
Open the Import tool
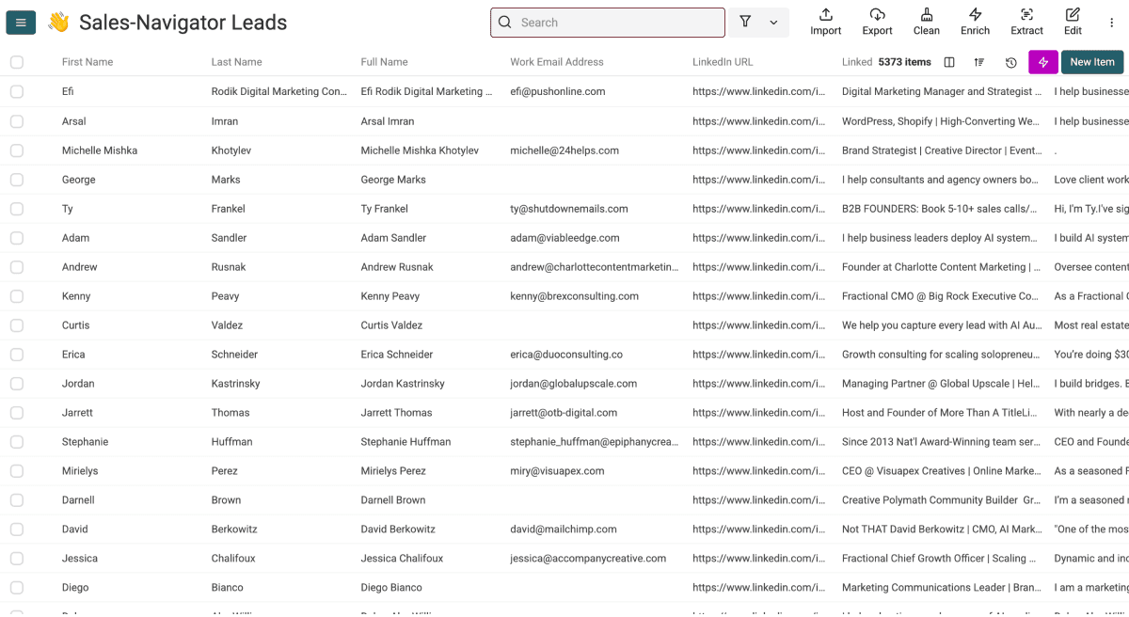pos(826,23)
